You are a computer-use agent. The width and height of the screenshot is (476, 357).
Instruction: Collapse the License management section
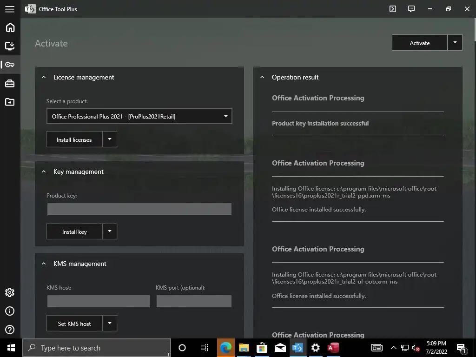click(x=44, y=78)
